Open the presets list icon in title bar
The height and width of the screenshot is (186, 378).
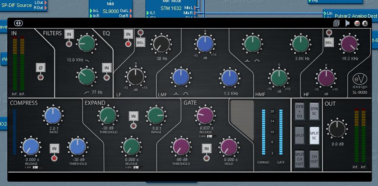tap(336, 23)
